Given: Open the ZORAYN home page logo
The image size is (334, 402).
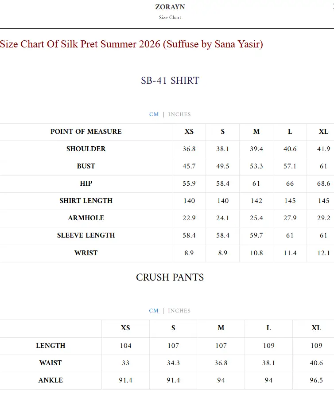Looking at the screenshot, I should click(x=169, y=7).
